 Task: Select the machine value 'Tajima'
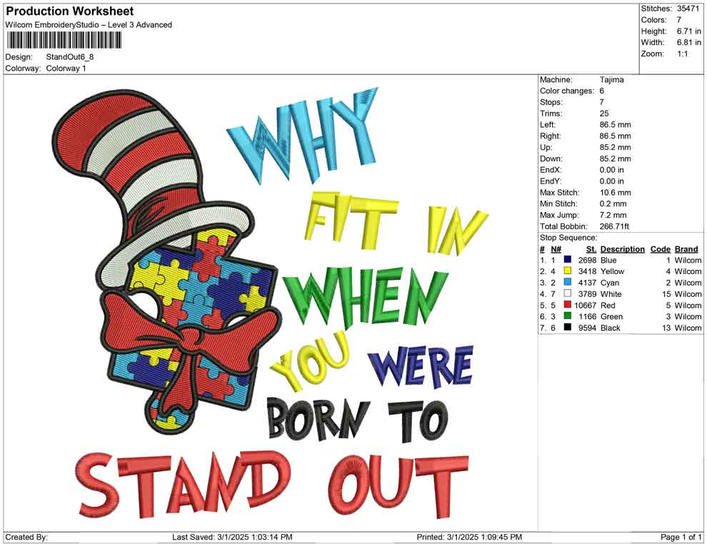click(611, 80)
